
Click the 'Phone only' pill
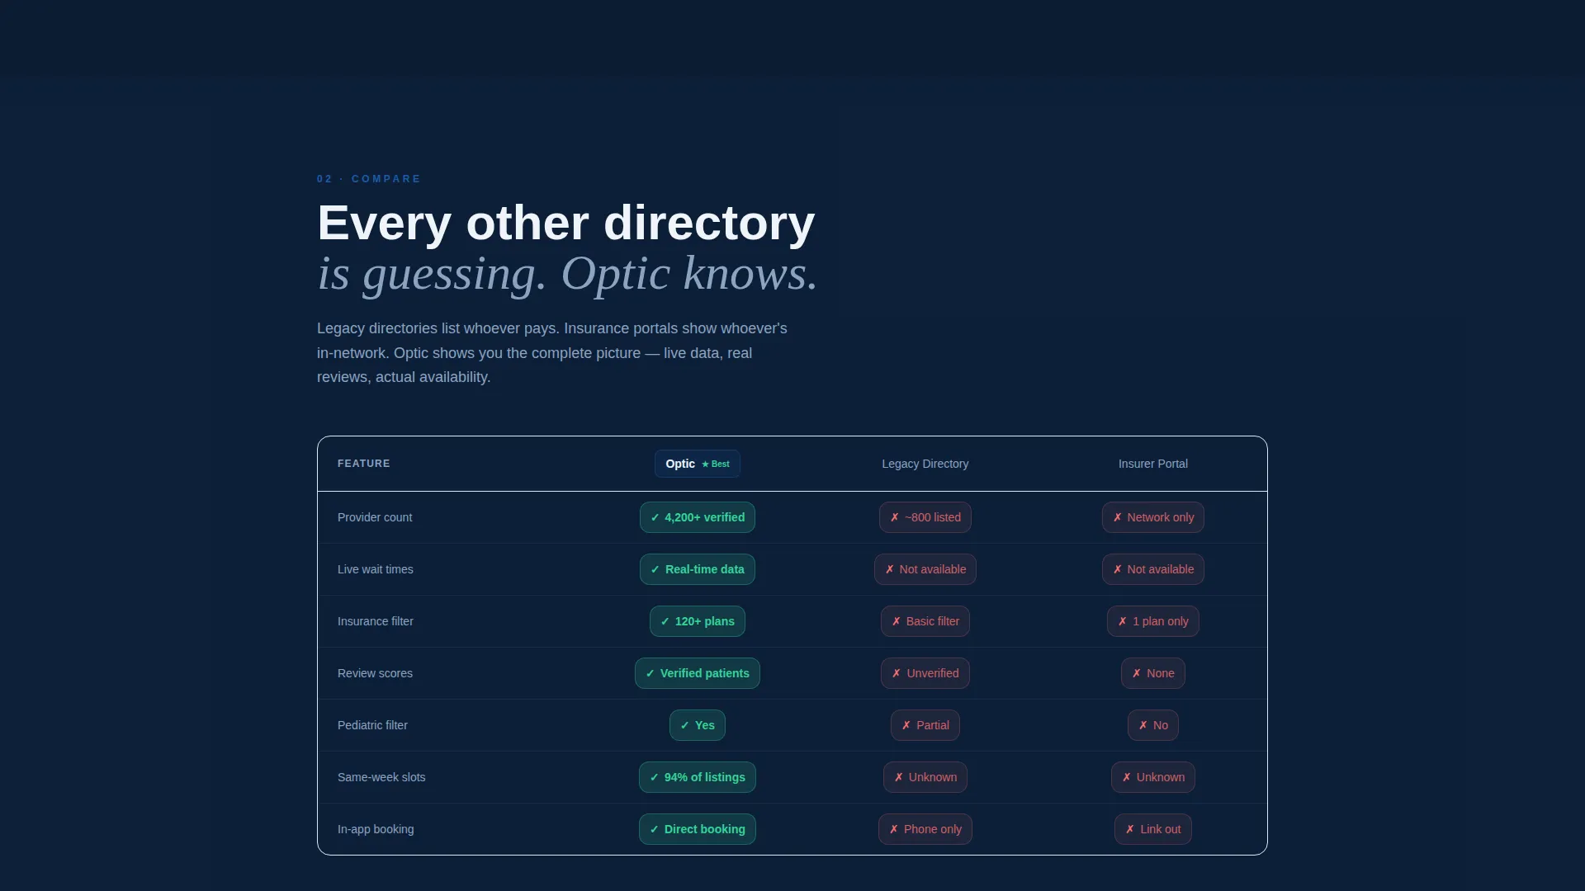coord(925,829)
